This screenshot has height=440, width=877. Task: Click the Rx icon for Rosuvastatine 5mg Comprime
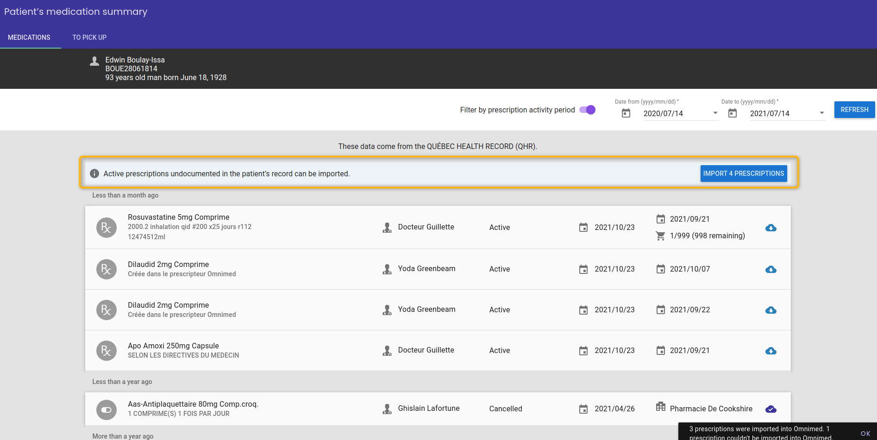click(x=106, y=228)
